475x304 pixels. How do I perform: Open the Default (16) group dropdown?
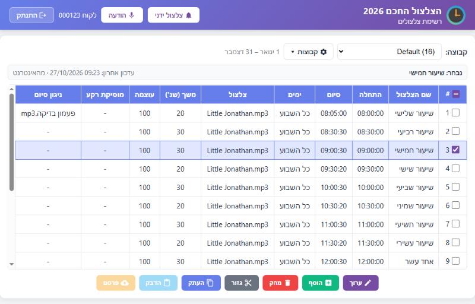coord(389,52)
